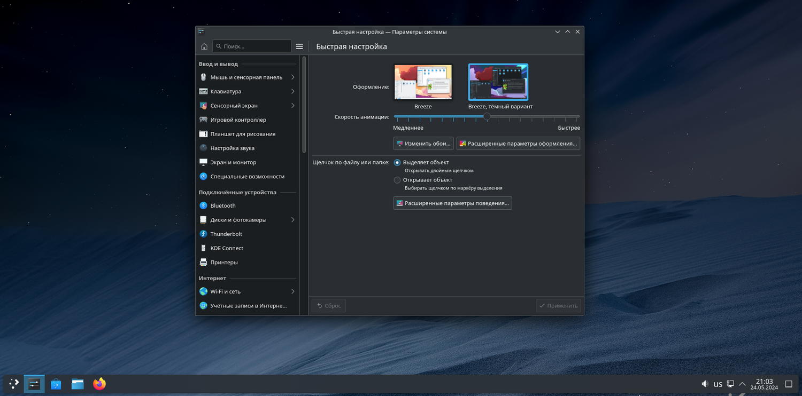Image resolution: width=802 pixels, height=396 pixels.
Task: Click the mouse icon beside Мышь и сенсорная панель
Action: pyautogui.click(x=203, y=77)
